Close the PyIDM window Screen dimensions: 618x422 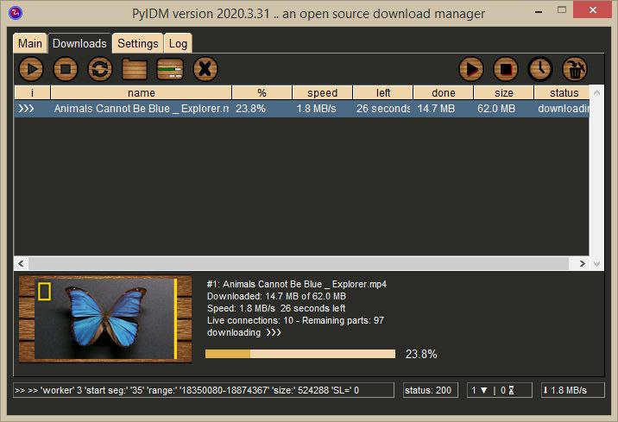coord(592,9)
